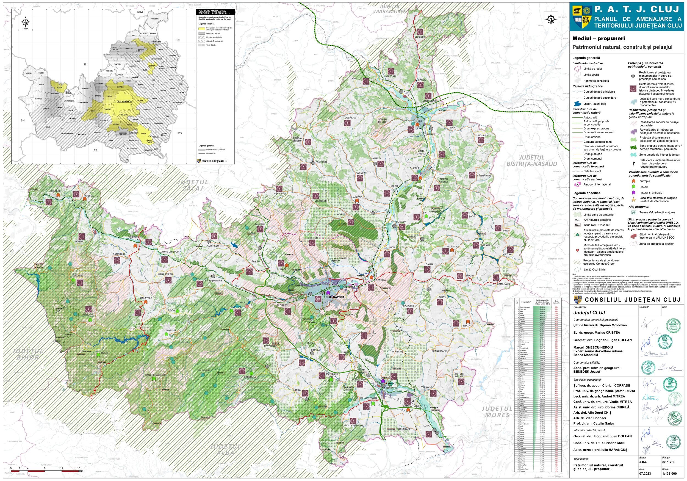Viewport: 687px width, 481px height.
Task: Click the red Micro-delta Someșului Cald dot
Action: tap(577, 250)
